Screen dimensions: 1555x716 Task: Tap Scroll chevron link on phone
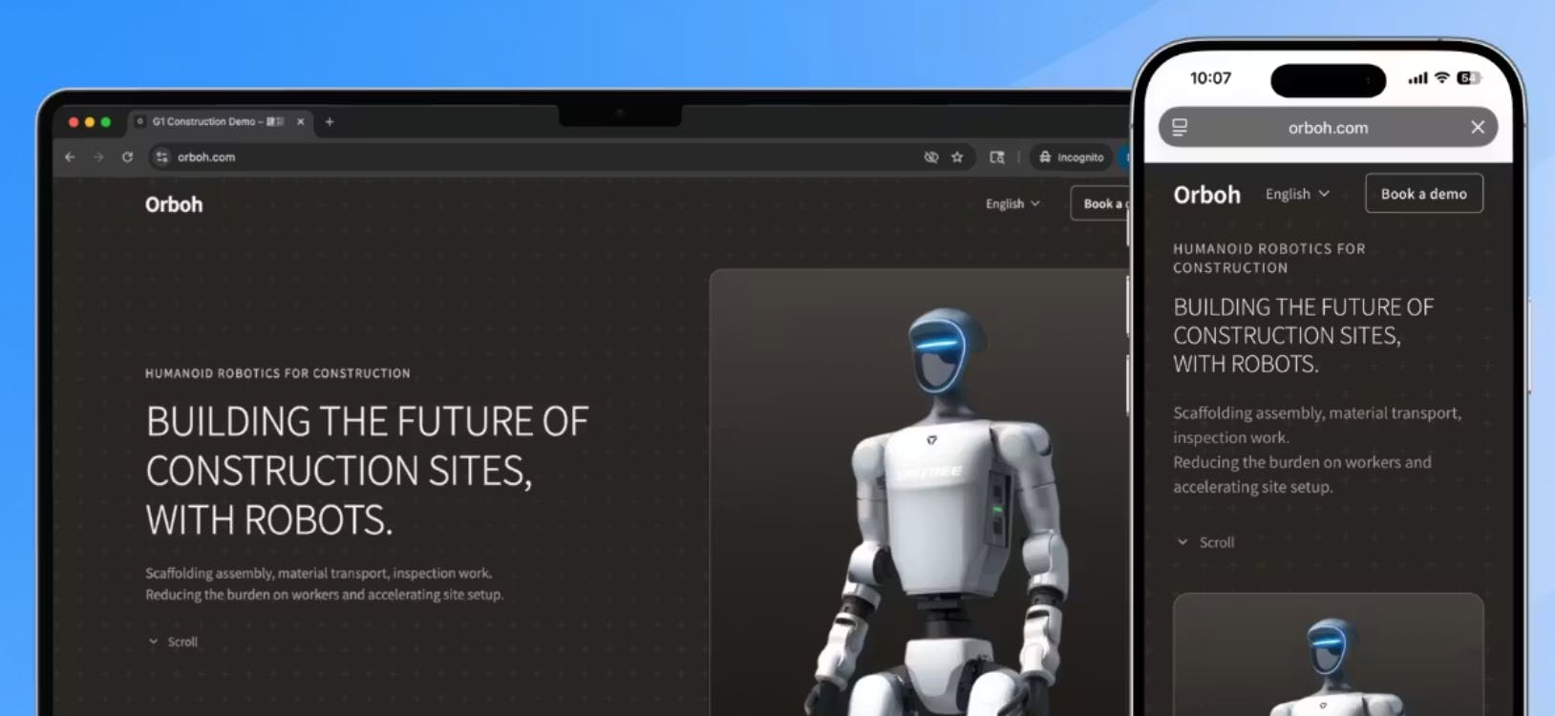[x=1205, y=542]
